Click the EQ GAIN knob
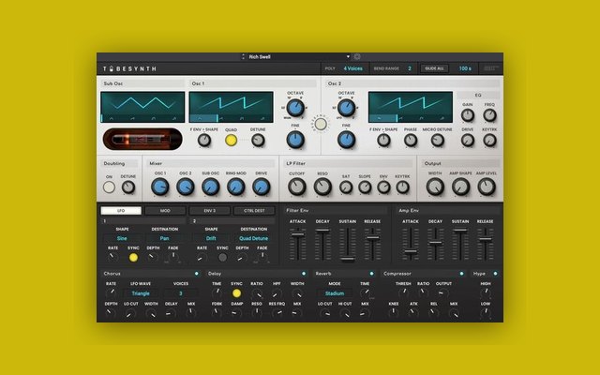The height and width of the screenshot is (375, 600). coord(468,115)
